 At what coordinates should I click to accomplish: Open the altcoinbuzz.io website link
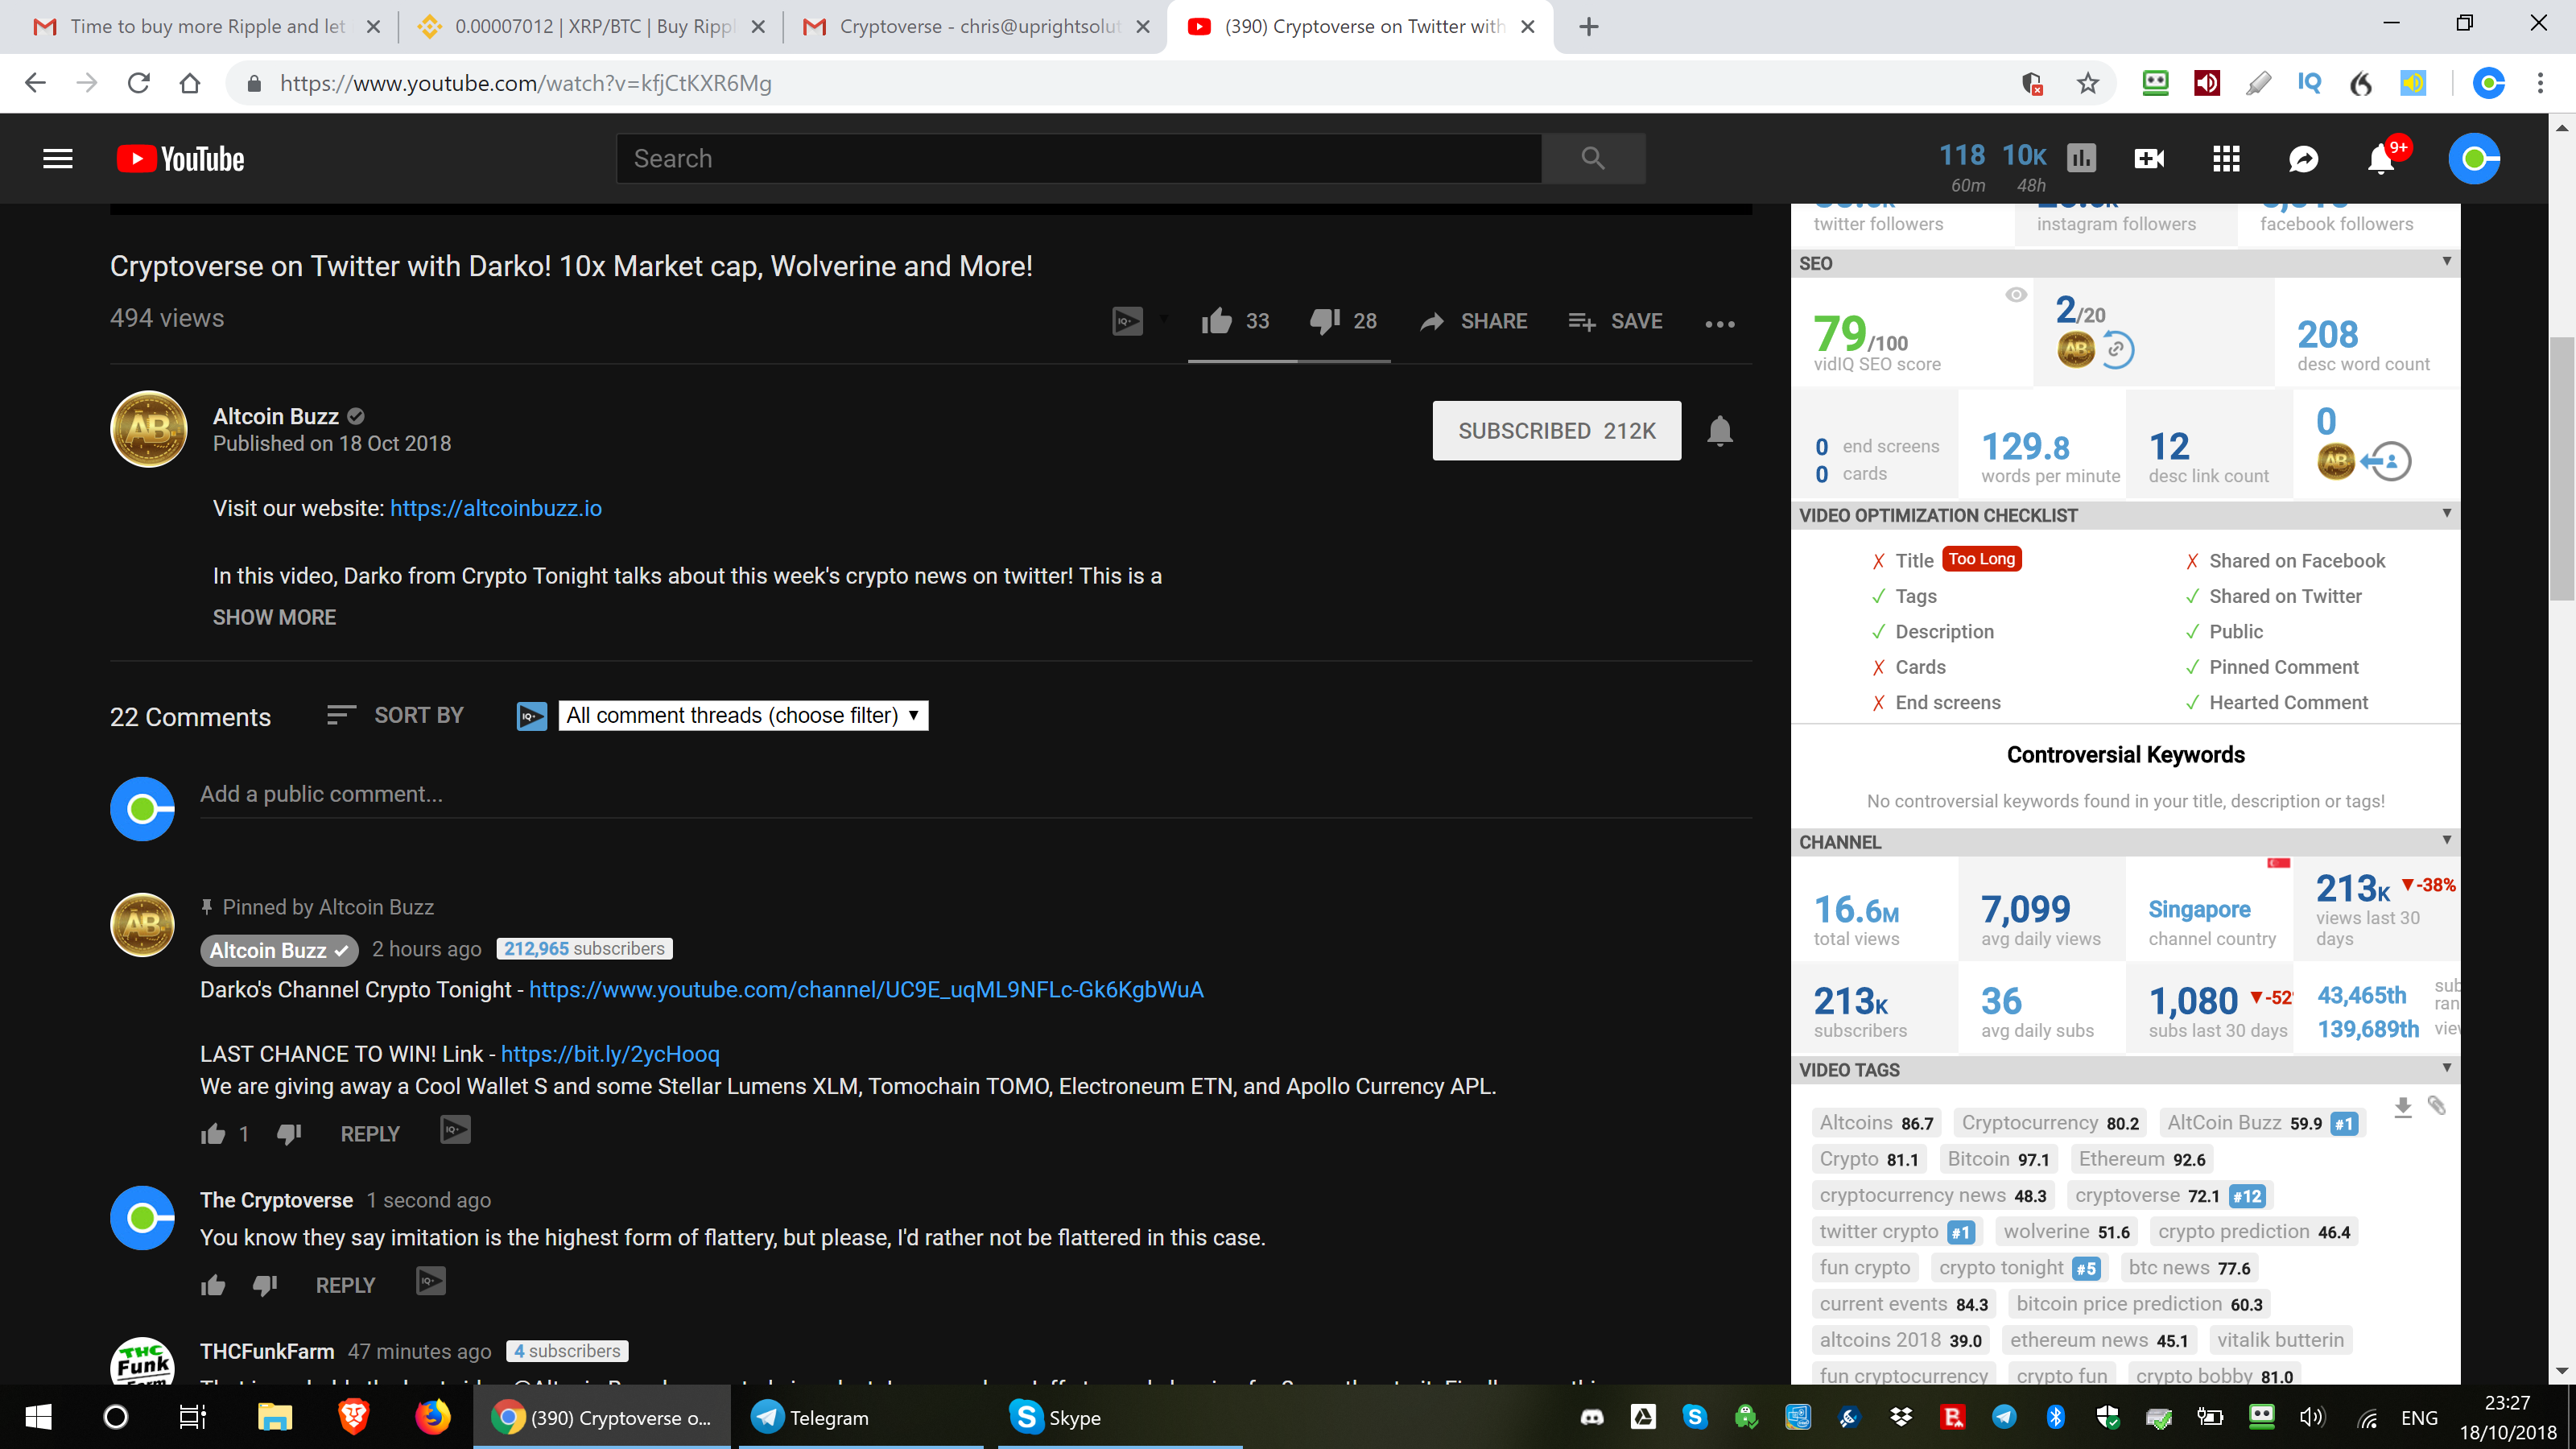coord(496,508)
